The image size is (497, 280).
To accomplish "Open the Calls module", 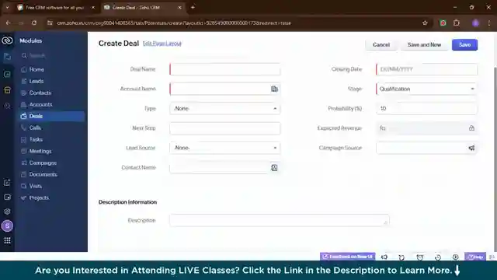I will tap(35, 128).
